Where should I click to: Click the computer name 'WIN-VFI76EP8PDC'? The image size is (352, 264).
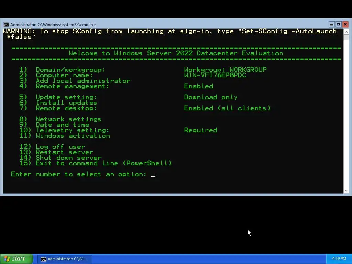pos(215,75)
